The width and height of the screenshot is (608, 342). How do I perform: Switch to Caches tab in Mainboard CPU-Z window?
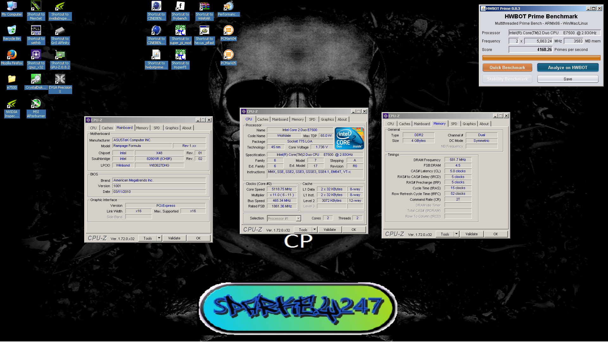[107, 128]
